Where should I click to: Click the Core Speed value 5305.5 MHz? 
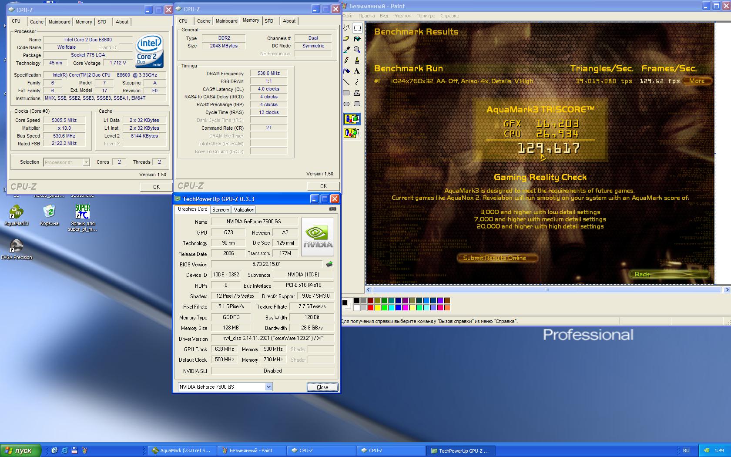pos(64,120)
